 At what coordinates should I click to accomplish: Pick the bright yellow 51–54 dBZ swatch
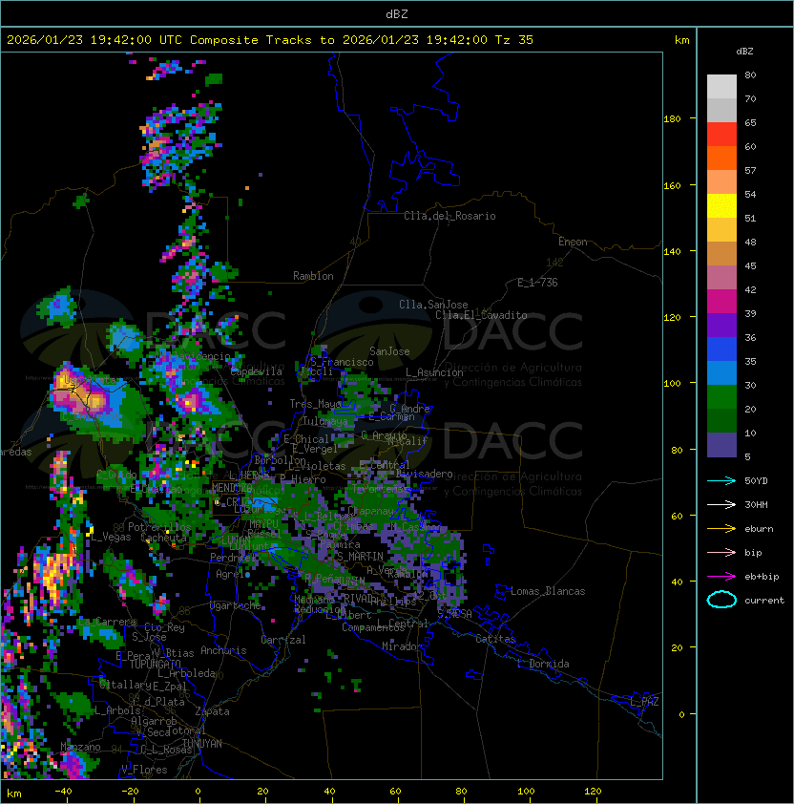pos(721,206)
